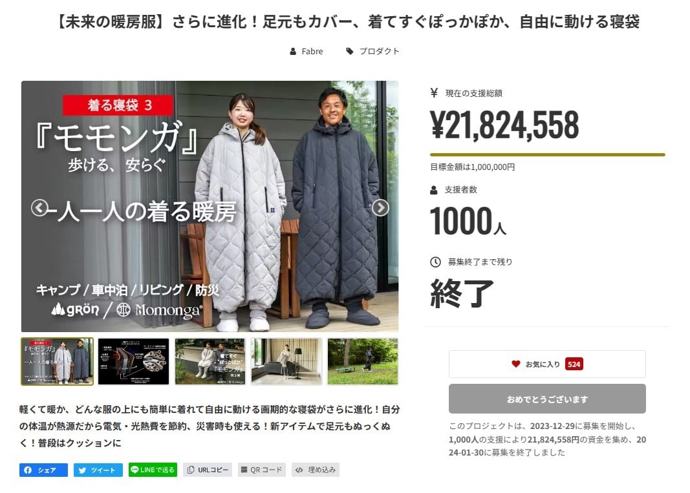Copy the link with URLコピー

208,470
